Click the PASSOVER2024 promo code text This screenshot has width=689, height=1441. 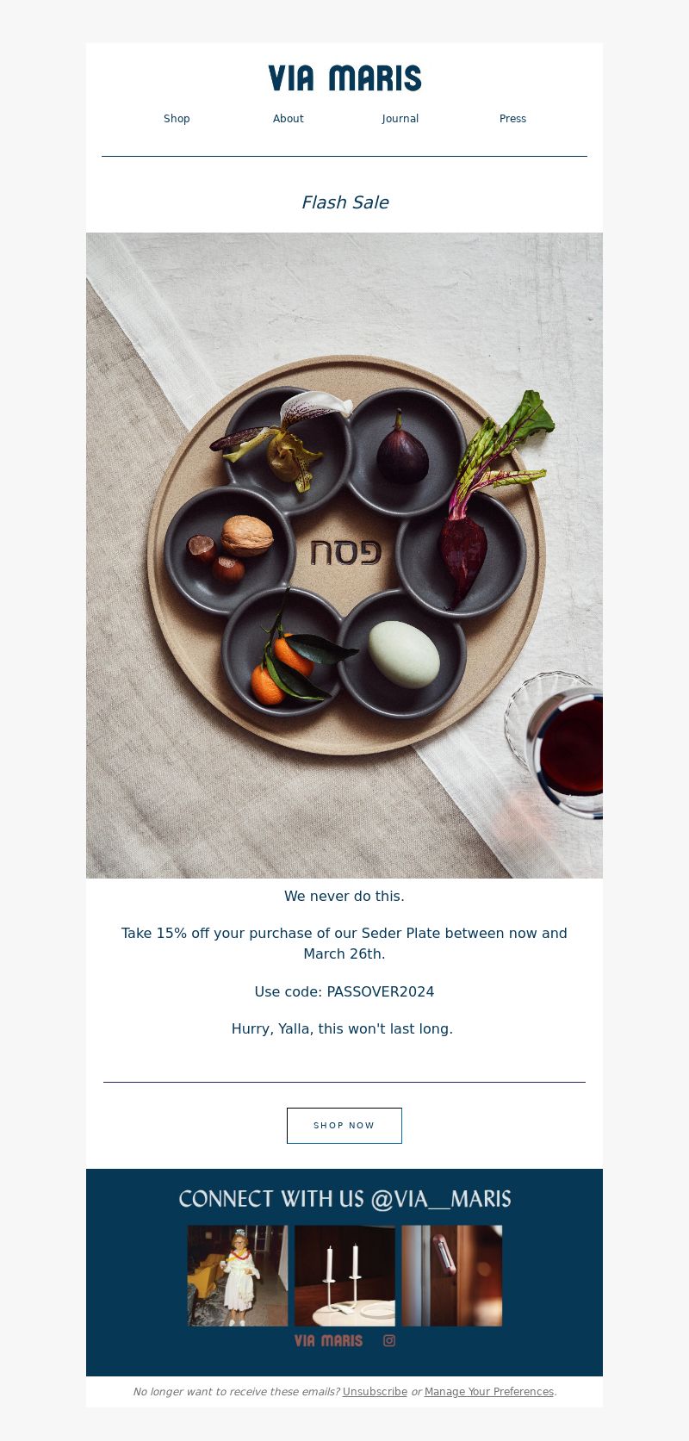pyautogui.click(x=381, y=991)
